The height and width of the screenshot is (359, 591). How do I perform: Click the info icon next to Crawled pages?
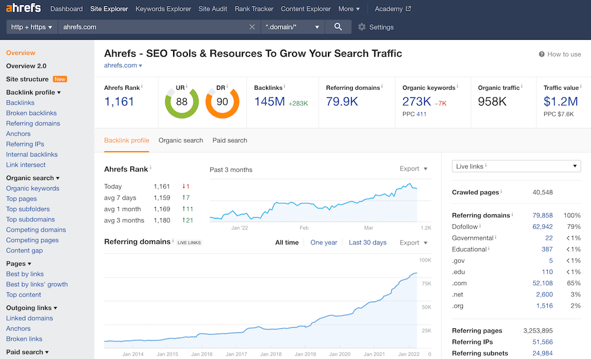(x=501, y=191)
